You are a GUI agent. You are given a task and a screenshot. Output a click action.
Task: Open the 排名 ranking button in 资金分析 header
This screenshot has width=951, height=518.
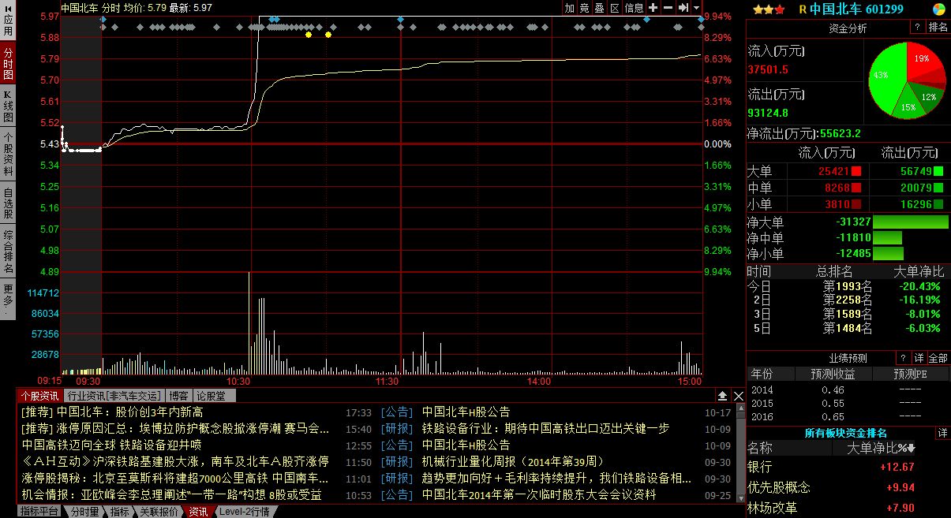click(x=938, y=28)
